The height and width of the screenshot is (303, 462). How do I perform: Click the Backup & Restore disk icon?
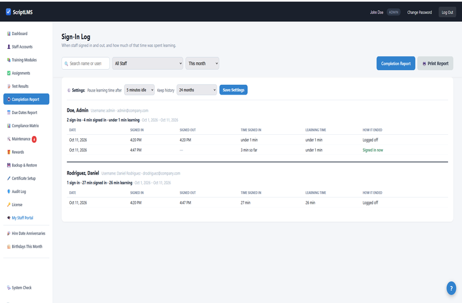pyautogui.click(x=9, y=165)
